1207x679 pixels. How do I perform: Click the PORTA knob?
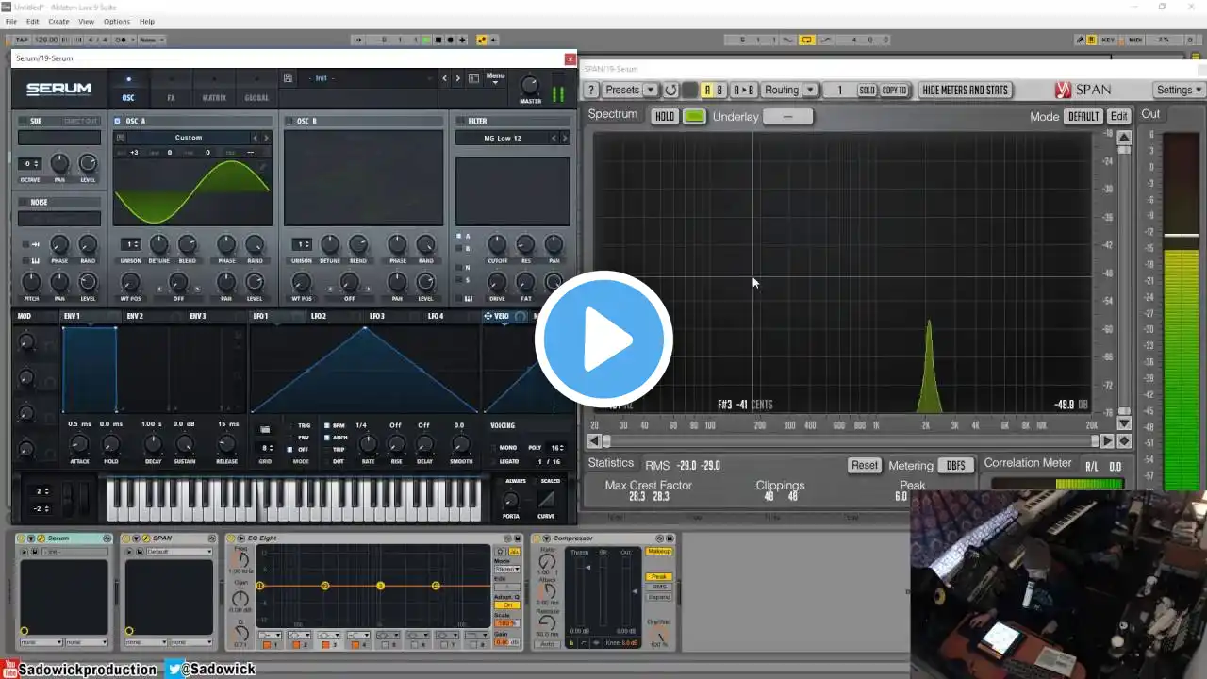[510, 499]
